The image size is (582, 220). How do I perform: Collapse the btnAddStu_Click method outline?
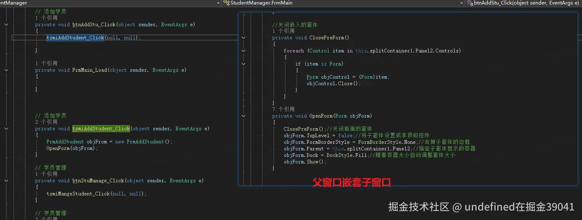(6, 25)
